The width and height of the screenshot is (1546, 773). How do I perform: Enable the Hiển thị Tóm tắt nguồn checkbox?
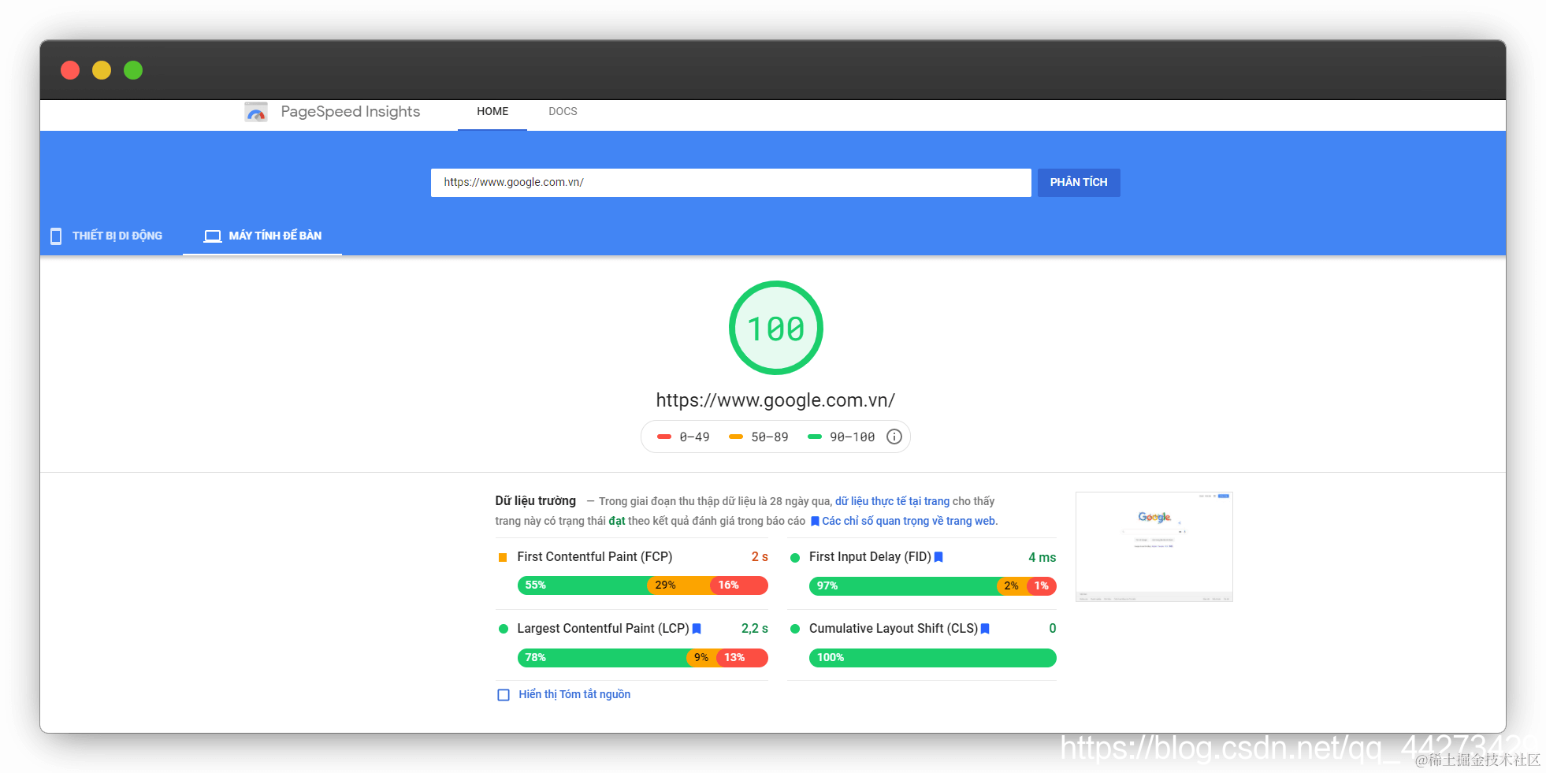[x=504, y=695]
